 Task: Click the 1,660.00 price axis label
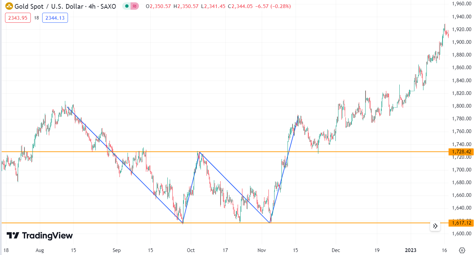461,195
